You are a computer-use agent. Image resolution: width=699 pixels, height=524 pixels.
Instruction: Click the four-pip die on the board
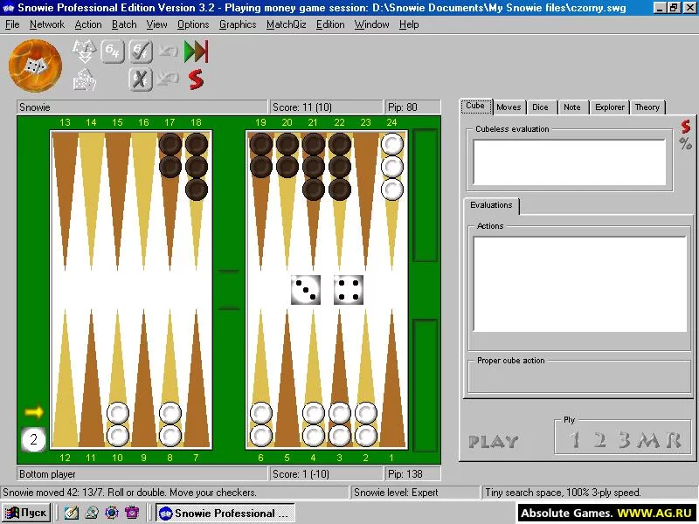(348, 290)
